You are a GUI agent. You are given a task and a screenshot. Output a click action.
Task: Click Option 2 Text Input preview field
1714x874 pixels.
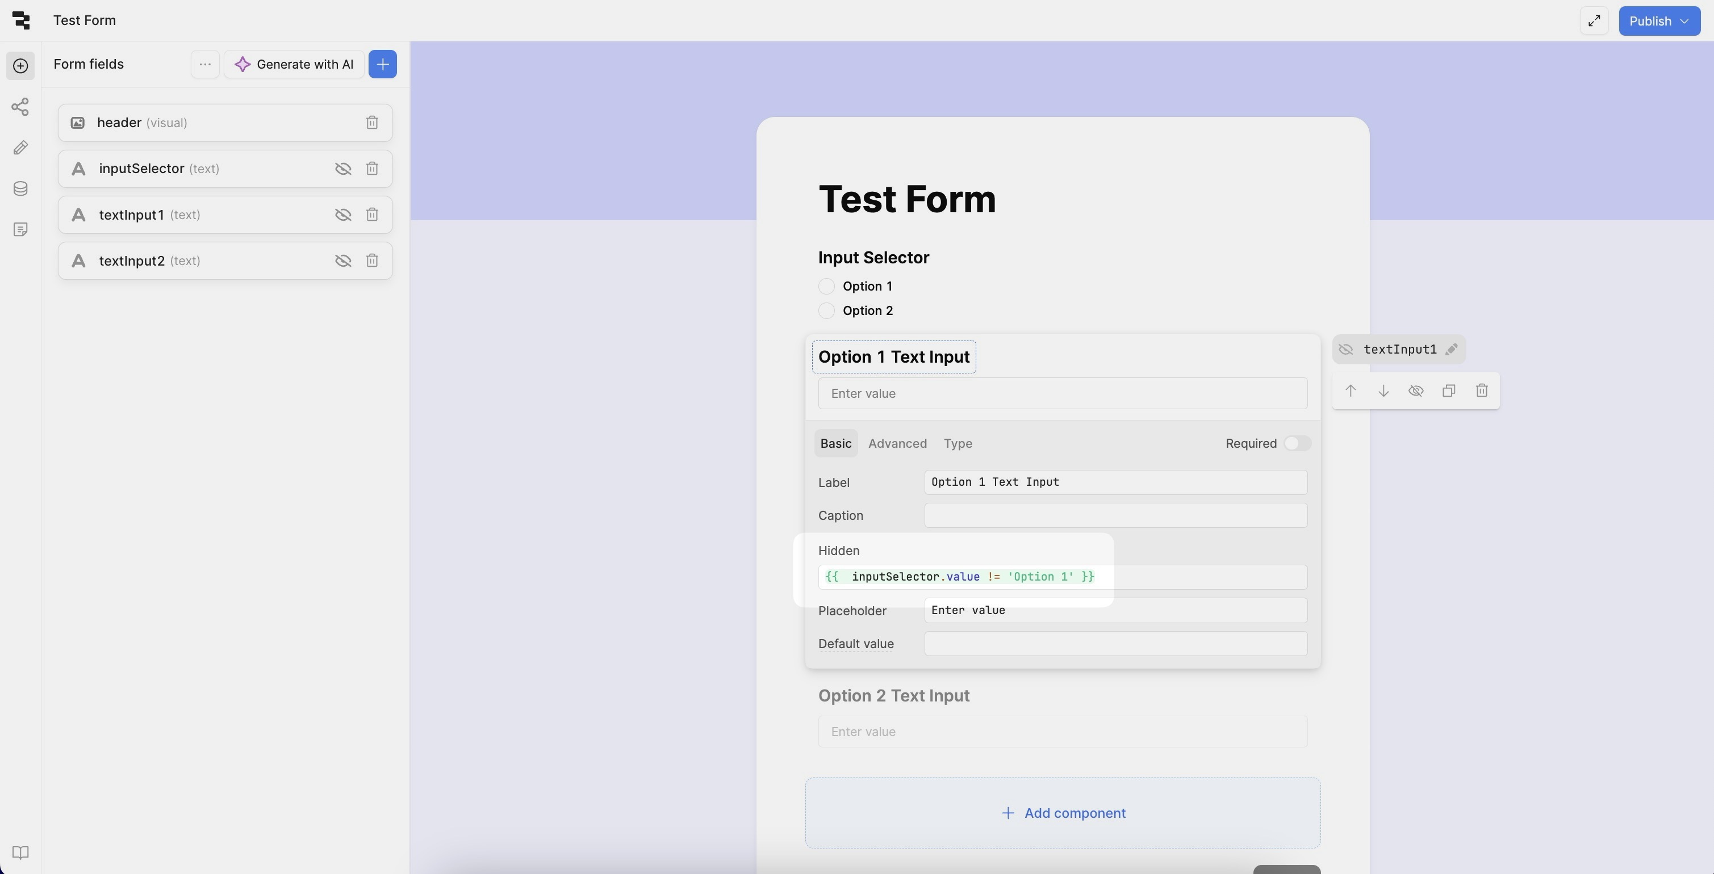click(1063, 732)
